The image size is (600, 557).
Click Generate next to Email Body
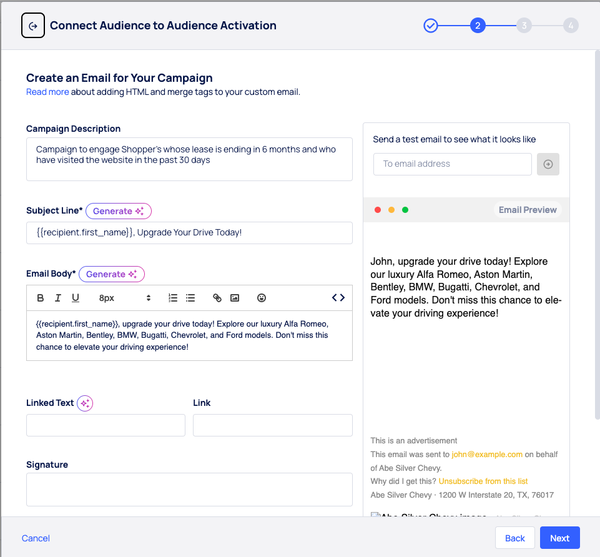pos(111,274)
